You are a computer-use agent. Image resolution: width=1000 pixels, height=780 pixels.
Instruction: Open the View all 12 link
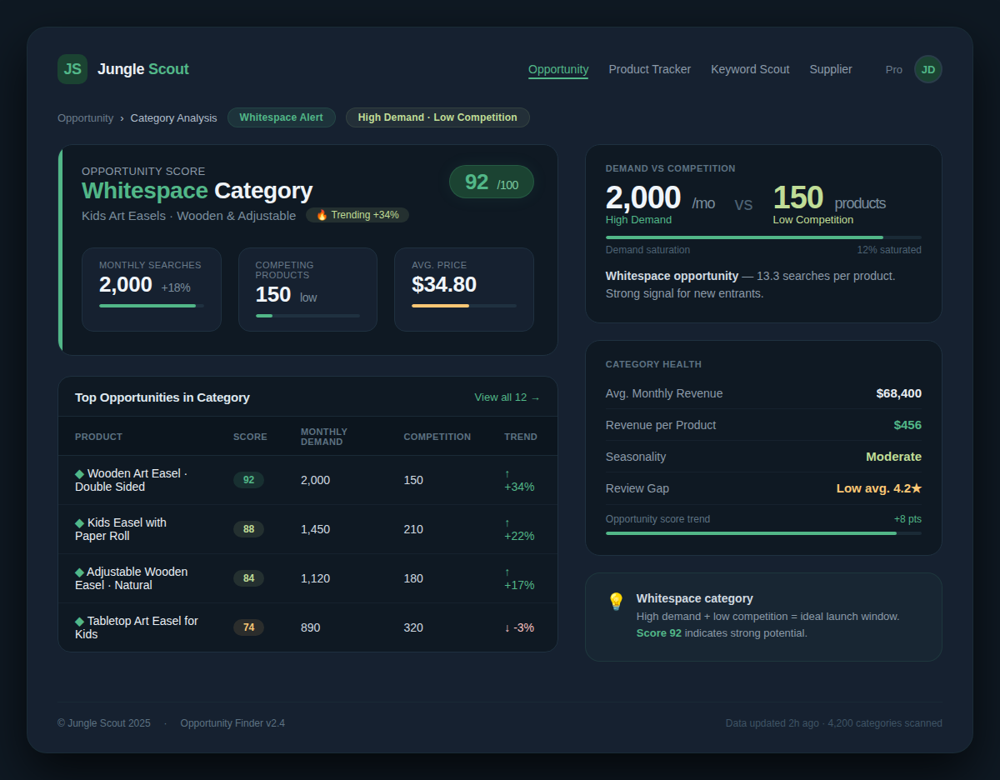click(507, 397)
